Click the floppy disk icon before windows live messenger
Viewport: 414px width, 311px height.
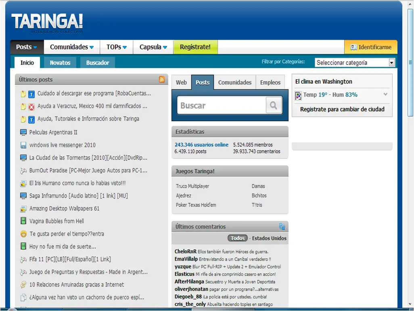(23, 145)
